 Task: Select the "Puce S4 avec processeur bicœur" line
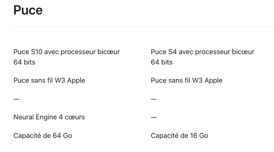(202, 52)
